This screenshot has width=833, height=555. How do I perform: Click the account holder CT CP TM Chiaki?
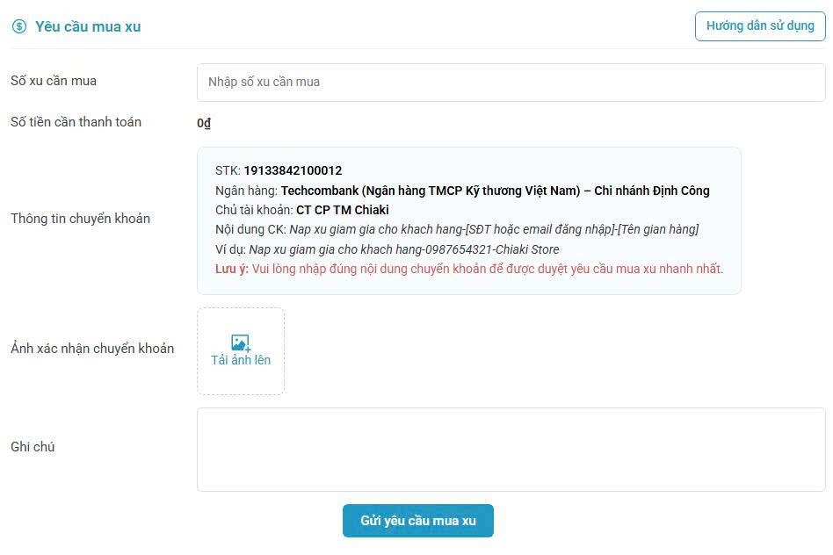tap(343, 210)
